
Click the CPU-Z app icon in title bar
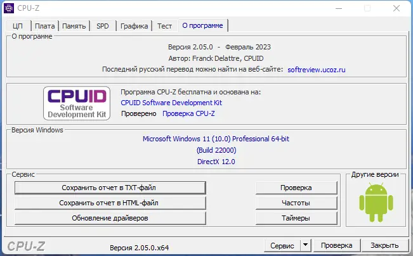tap(9, 8)
